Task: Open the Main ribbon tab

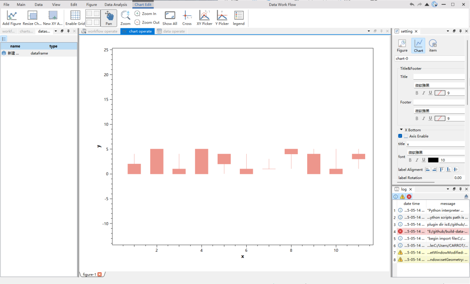Action: pos(21,4)
